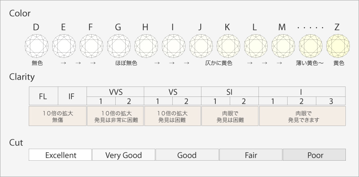Select the Very Good cut grade

[124, 155]
